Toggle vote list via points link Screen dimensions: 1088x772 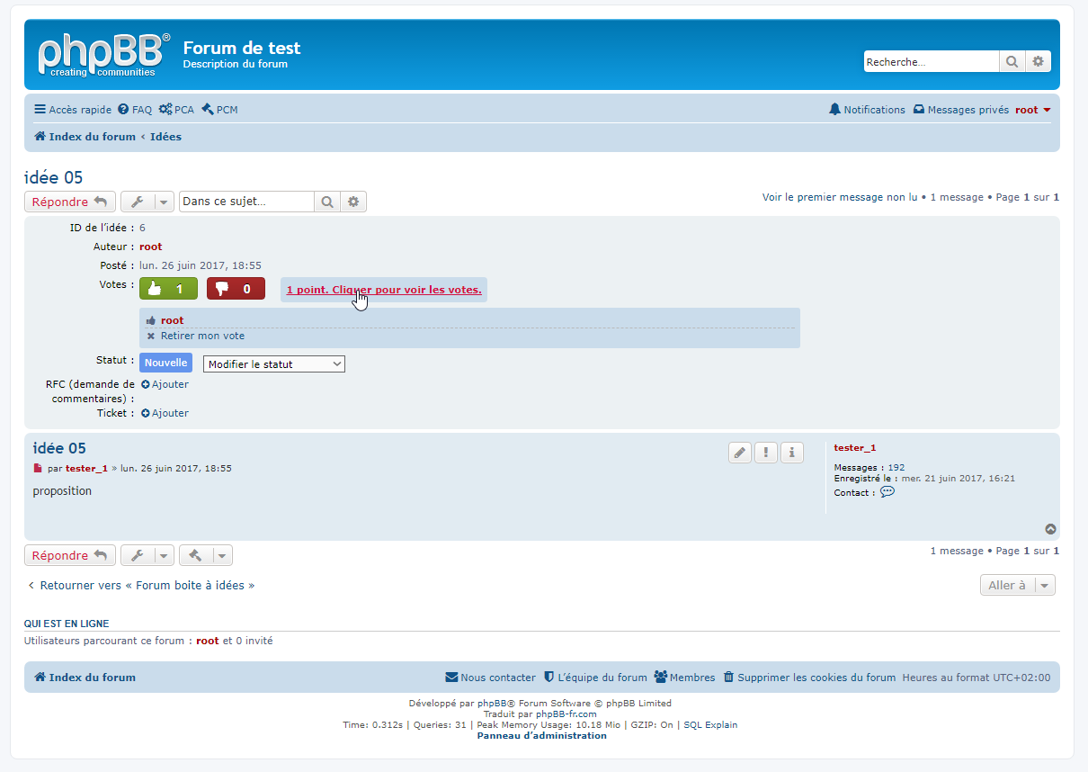384,290
